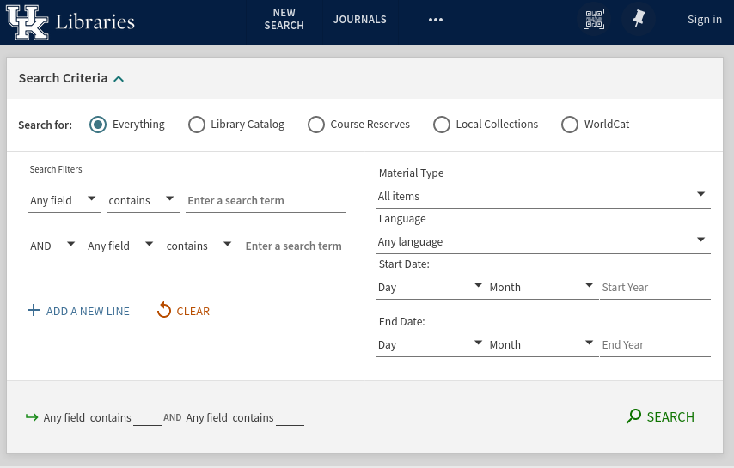The width and height of the screenshot is (734, 468).
Task: Open the pinned favorites pin icon
Action: (x=639, y=19)
